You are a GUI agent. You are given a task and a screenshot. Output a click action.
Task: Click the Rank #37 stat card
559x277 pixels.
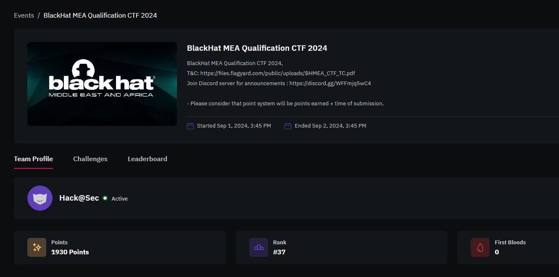(341, 248)
